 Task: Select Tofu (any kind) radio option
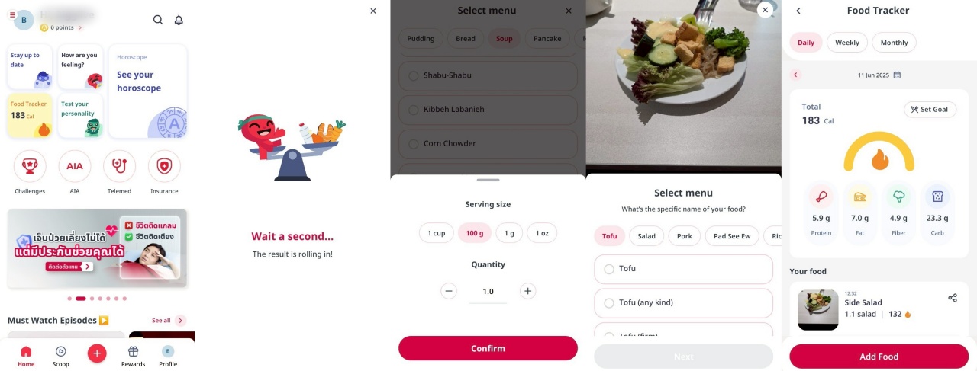[x=609, y=302]
